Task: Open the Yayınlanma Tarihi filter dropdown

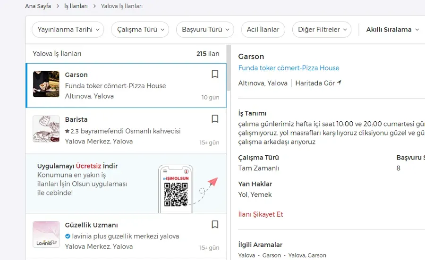Action: tap(68, 29)
